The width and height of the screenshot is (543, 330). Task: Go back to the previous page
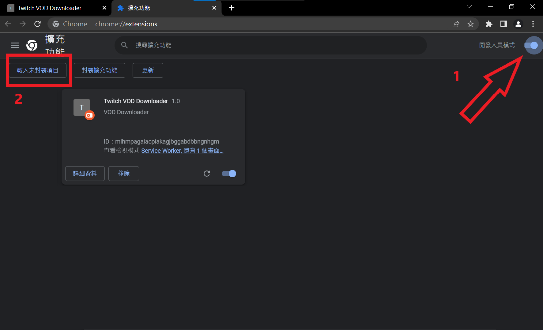click(8, 24)
